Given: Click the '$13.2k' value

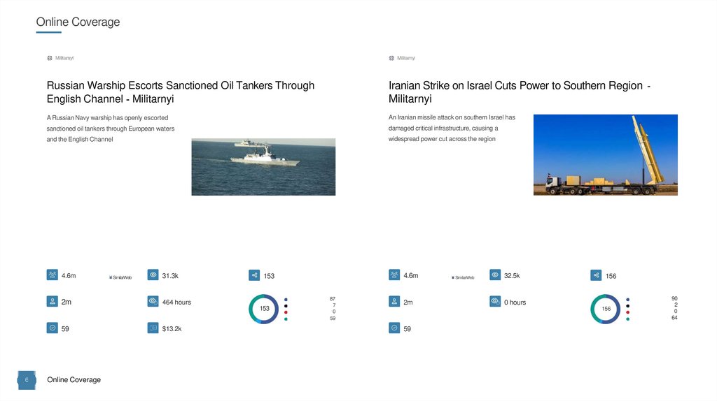Looking at the screenshot, I should [x=172, y=328].
